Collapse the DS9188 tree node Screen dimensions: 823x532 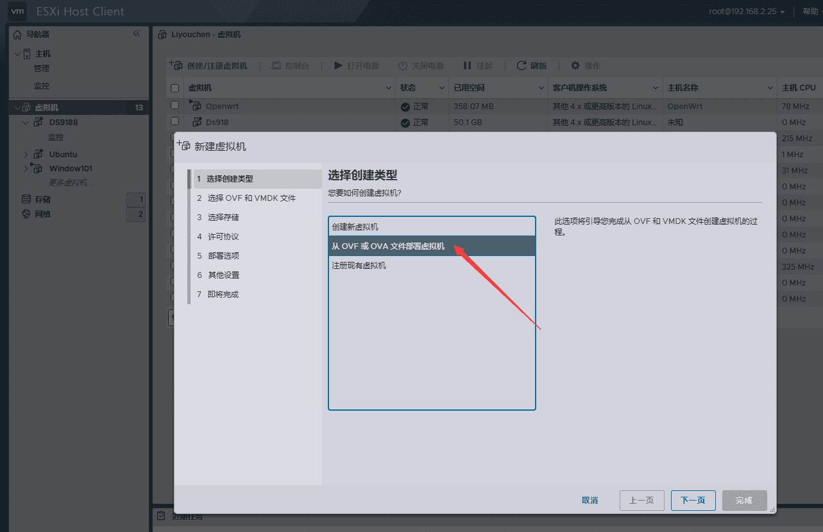tap(26, 122)
